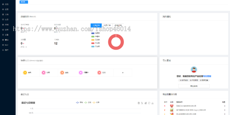Open 总览 overview in the sidebar

tap(5, 4)
